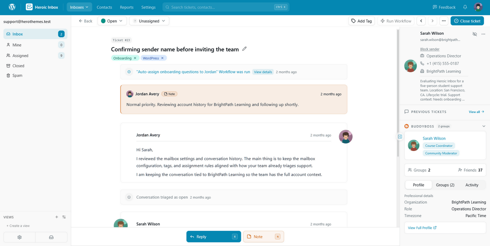The image size is (490, 246).
Task: Open the views filter settings icon
Action: (x=64, y=217)
